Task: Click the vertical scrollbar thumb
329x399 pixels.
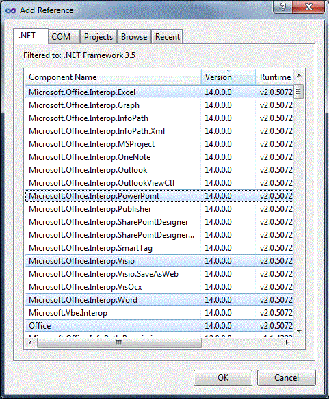Action: [299, 92]
